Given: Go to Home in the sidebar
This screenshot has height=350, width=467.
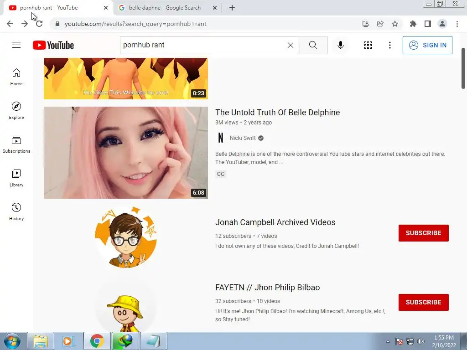Looking at the screenshot, I should (16, 77).
